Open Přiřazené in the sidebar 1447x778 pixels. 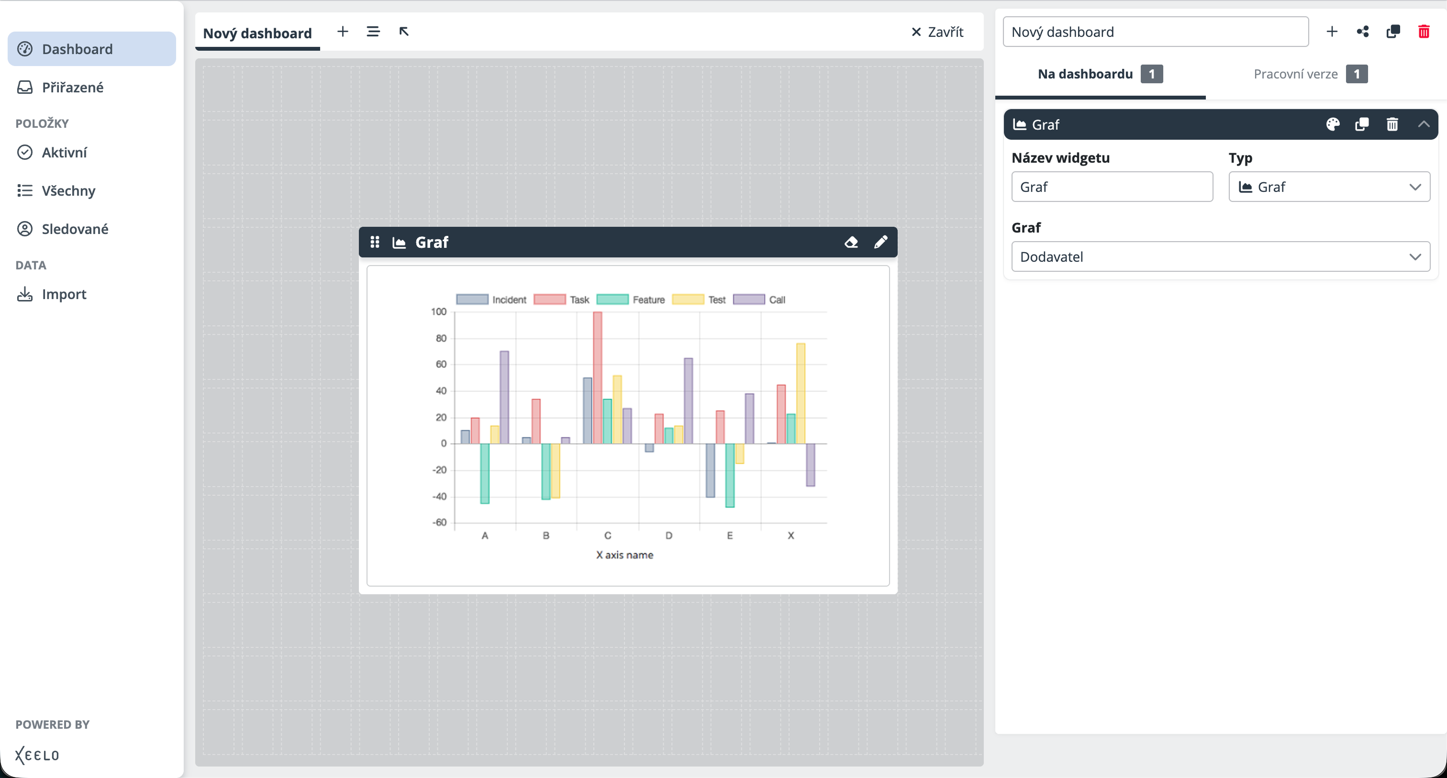[x=72, y=87]
